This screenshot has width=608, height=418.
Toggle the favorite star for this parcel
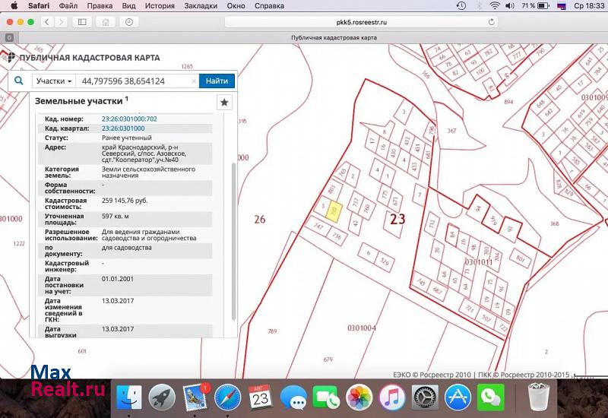pos(224,102)
